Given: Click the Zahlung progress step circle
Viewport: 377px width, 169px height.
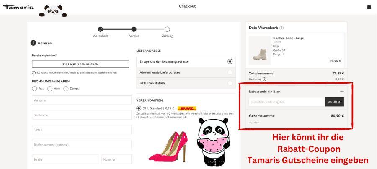Looking at the screenshot, I should point(167,29).
